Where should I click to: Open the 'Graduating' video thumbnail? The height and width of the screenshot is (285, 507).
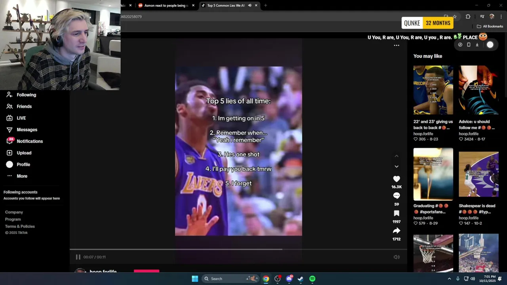(433, 174)
